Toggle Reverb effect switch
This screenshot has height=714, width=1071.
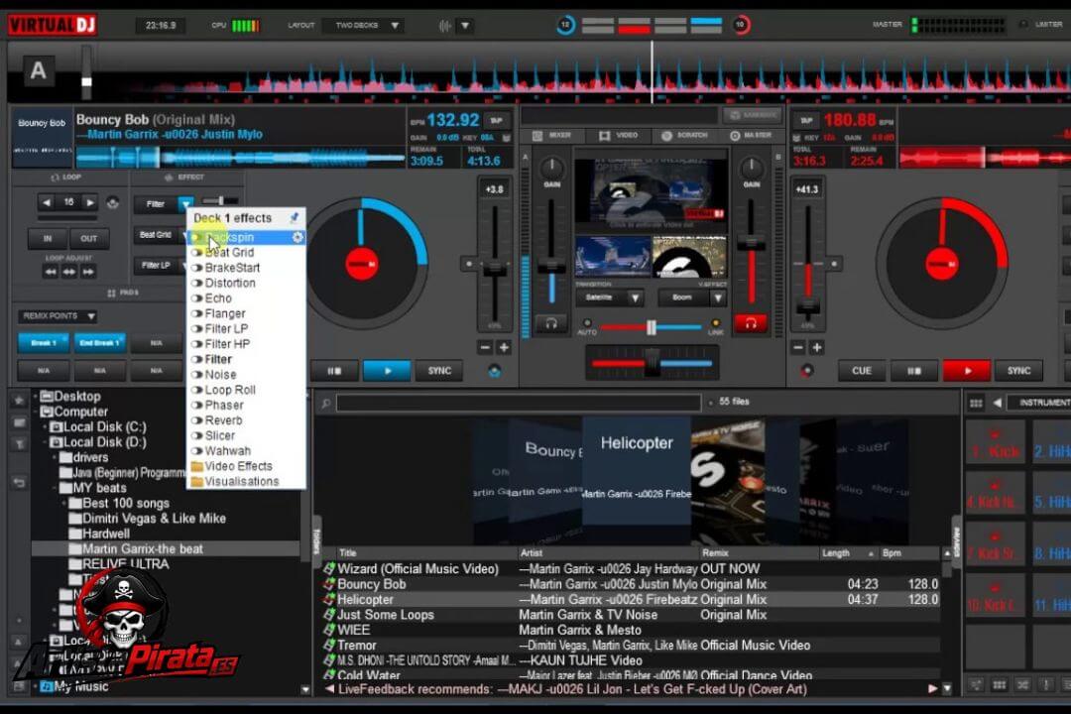196,420
